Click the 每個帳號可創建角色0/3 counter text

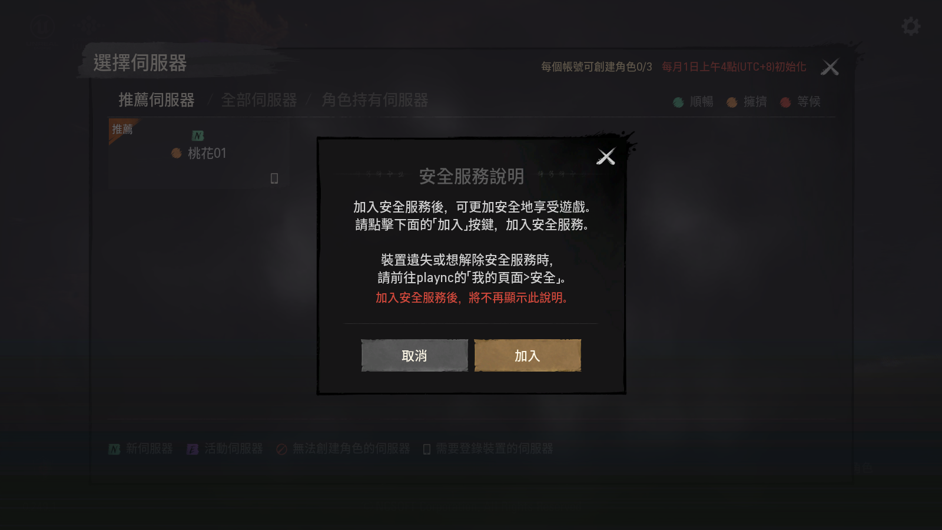tap(596, 67)
